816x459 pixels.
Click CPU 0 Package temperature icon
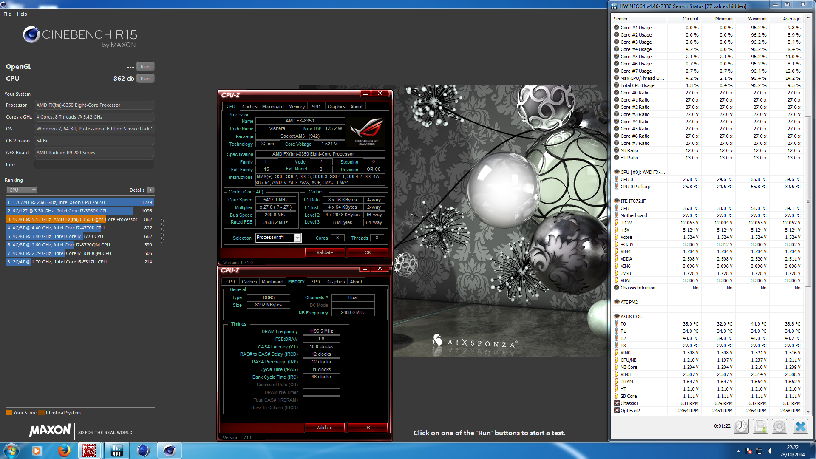pos(616,187)
